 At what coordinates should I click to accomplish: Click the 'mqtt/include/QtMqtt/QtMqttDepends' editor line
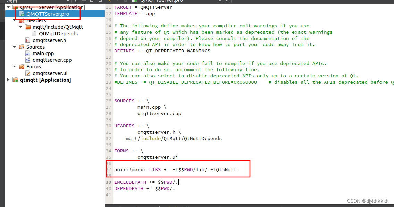pyautogui.click(x=174, y=139)
